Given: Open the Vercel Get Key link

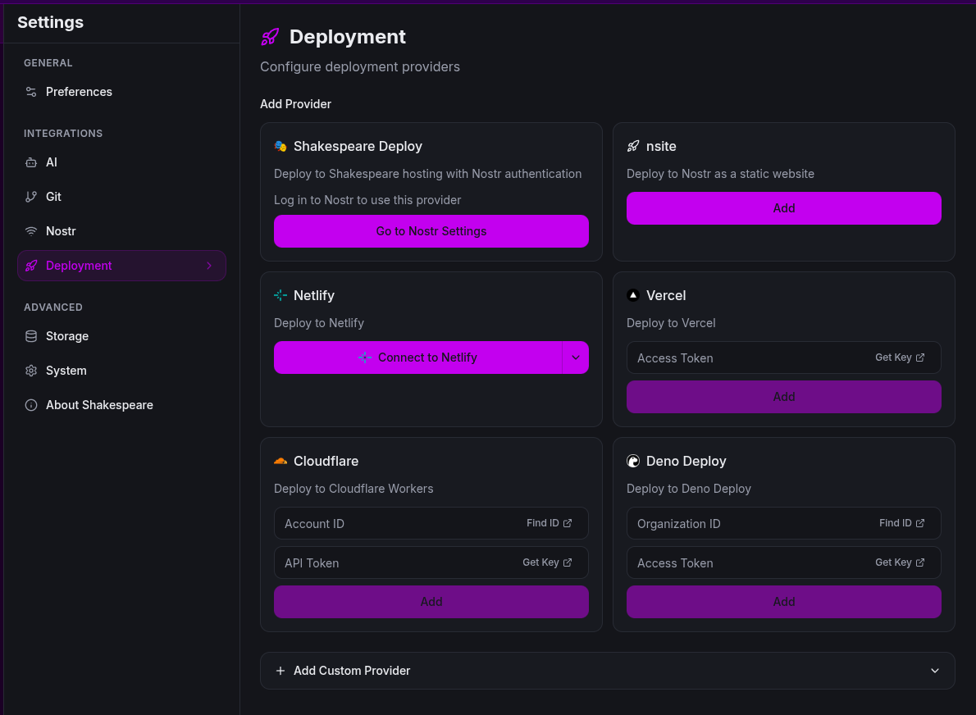Looking at the screenshot, I should click(x=899, y=357).
